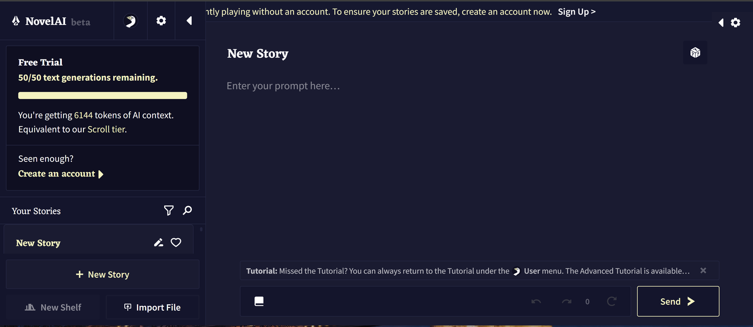This screenshot has width=753, height=327.
Task: Expand the right options panel arrow
Action: click(x=720, y=22)
